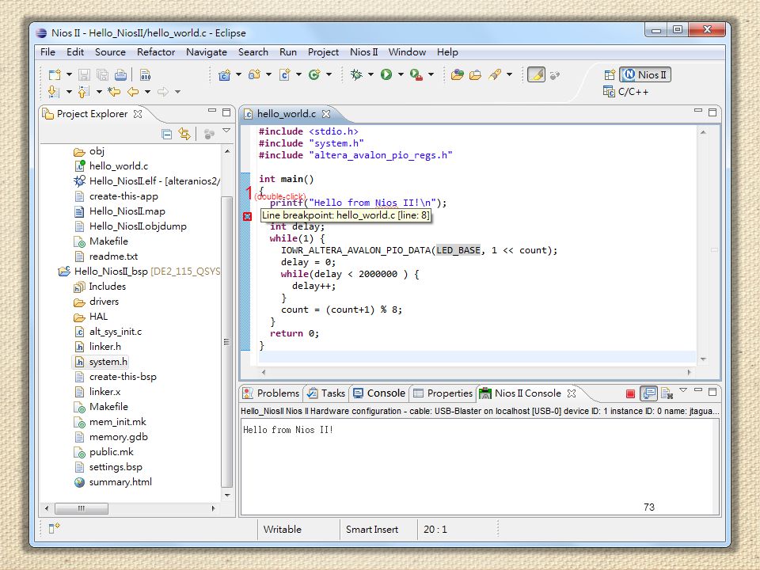Select memory.gdb file in tree

tap(111, 437)
